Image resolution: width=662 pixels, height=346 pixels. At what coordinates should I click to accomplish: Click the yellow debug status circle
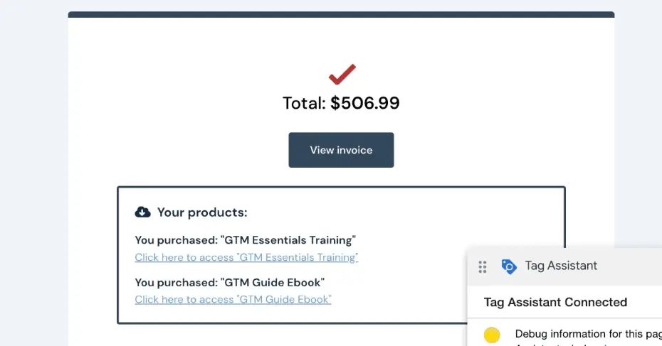click(x=492, y=335)
